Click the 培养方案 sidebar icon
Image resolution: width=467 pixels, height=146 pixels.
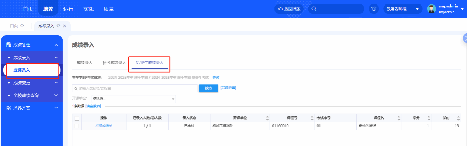9,108
